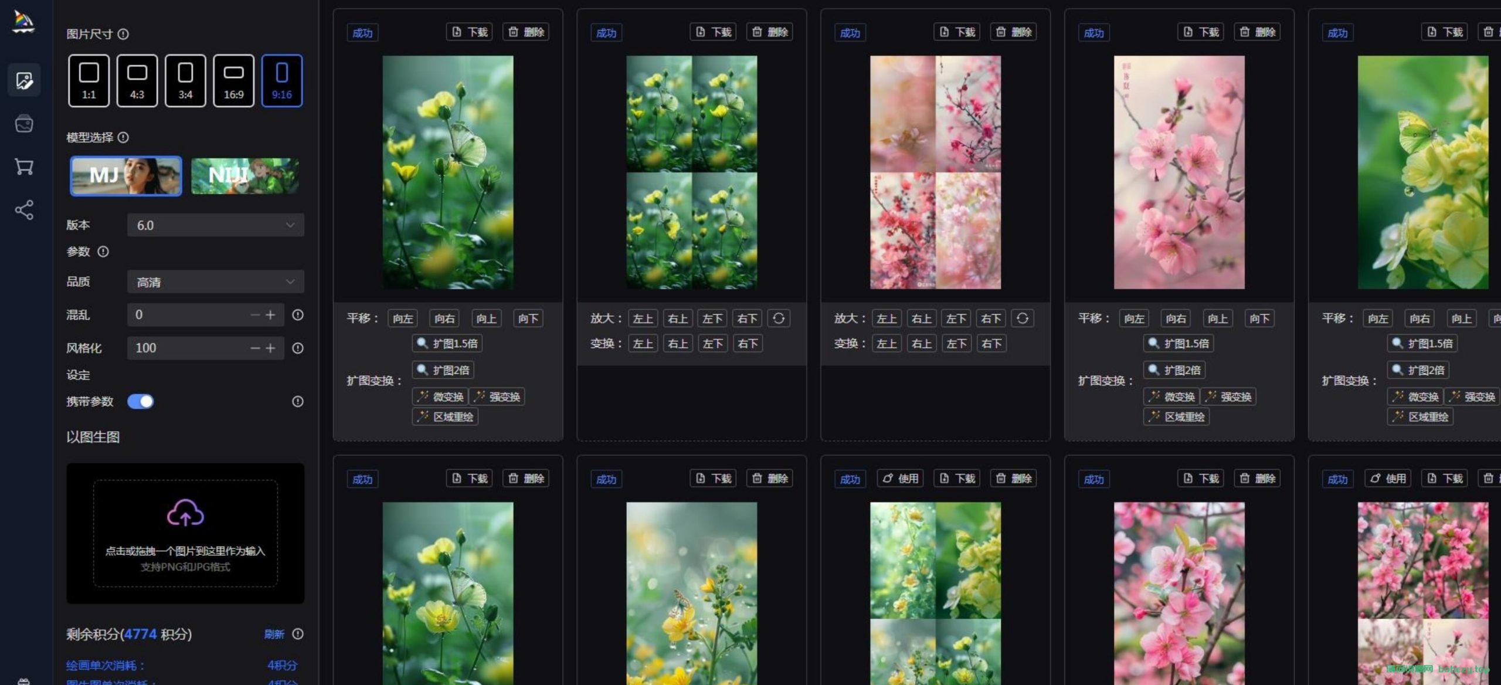Open the 品质 高清 dropdown
This screenshot has width=1501, height=685.
(216, 282)
